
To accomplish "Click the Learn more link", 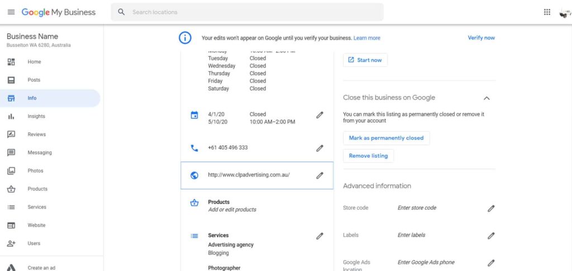I will tap(366, 38).
